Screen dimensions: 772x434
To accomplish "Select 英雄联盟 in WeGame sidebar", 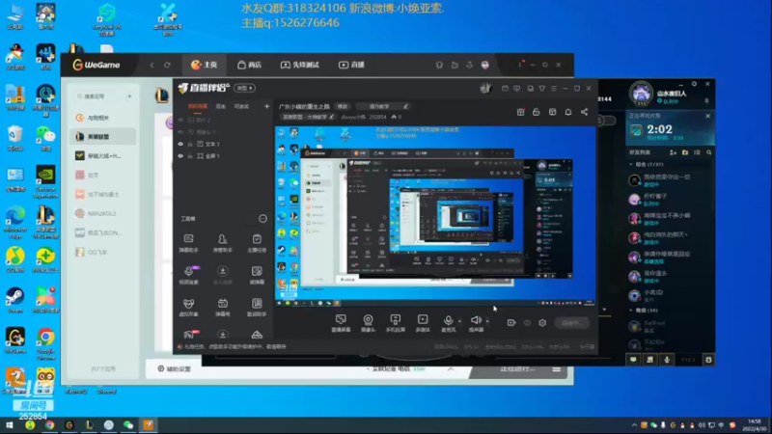I will 103,137.
